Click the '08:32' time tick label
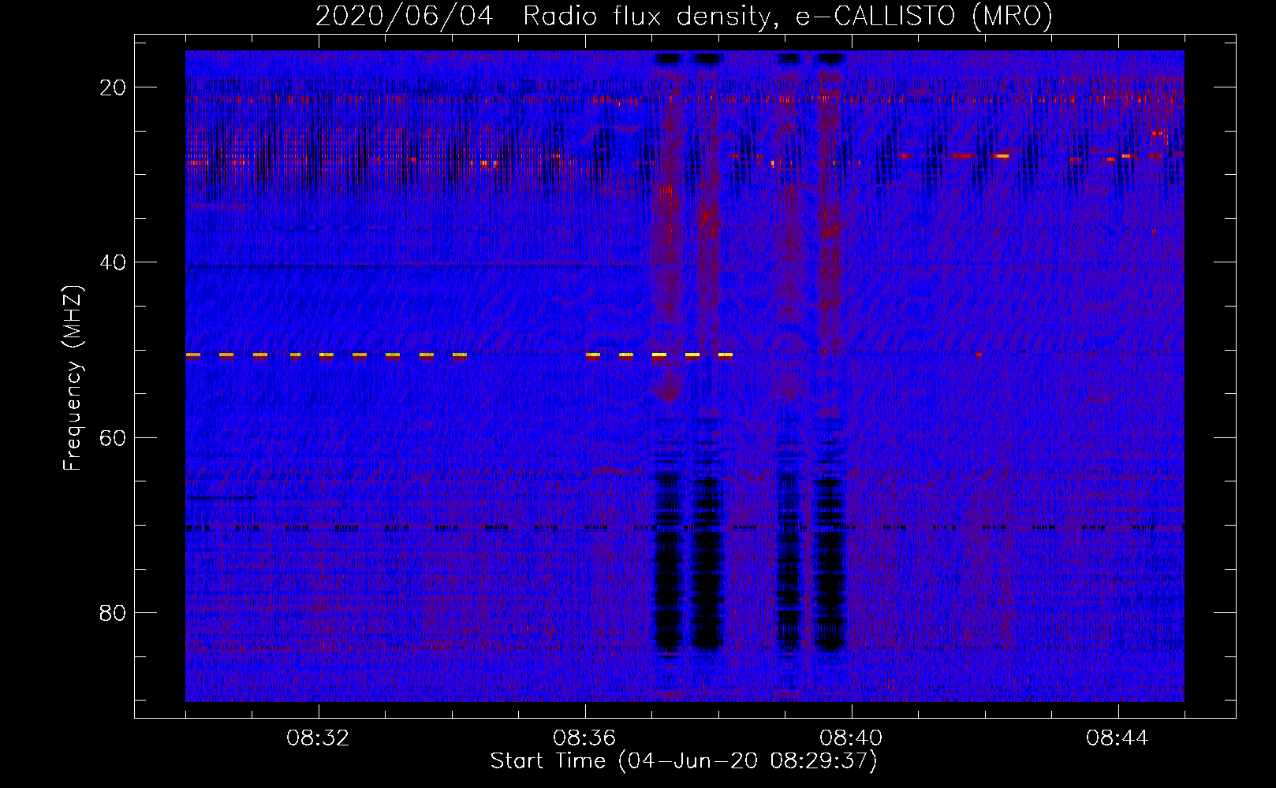Screen dimensions: 1276x788 319,738
